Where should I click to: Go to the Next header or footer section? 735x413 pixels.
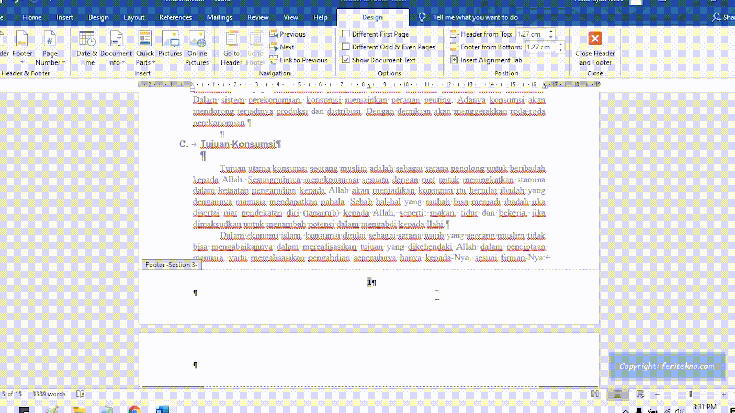[x=282, y=47]
